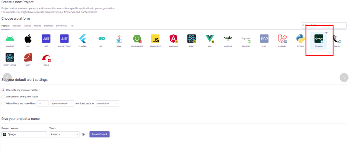Screen dimensions: 349x150
Task: Select the Android platform icon
Action: click(x=10, y=39)
